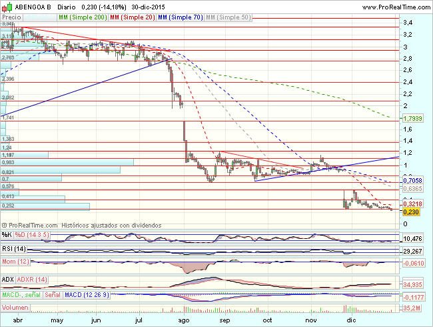Open the www.ProRealTime.com link
The height and width of the screenshot is (327, 433).
coord(396,7)
